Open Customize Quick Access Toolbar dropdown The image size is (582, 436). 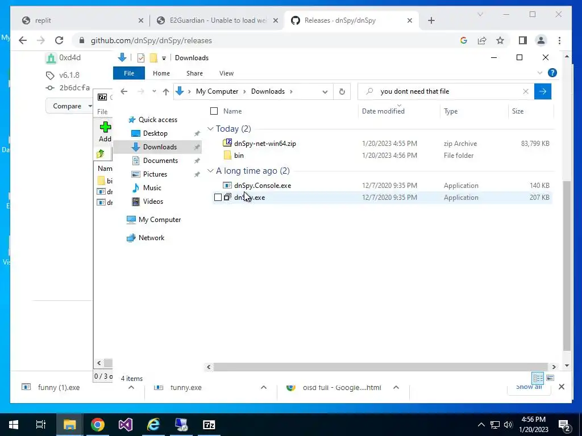(x=164, y=58)
